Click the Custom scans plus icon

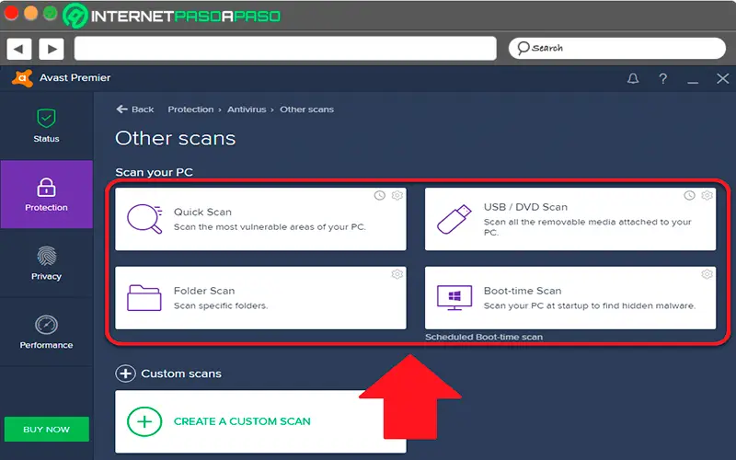[125, 374]
